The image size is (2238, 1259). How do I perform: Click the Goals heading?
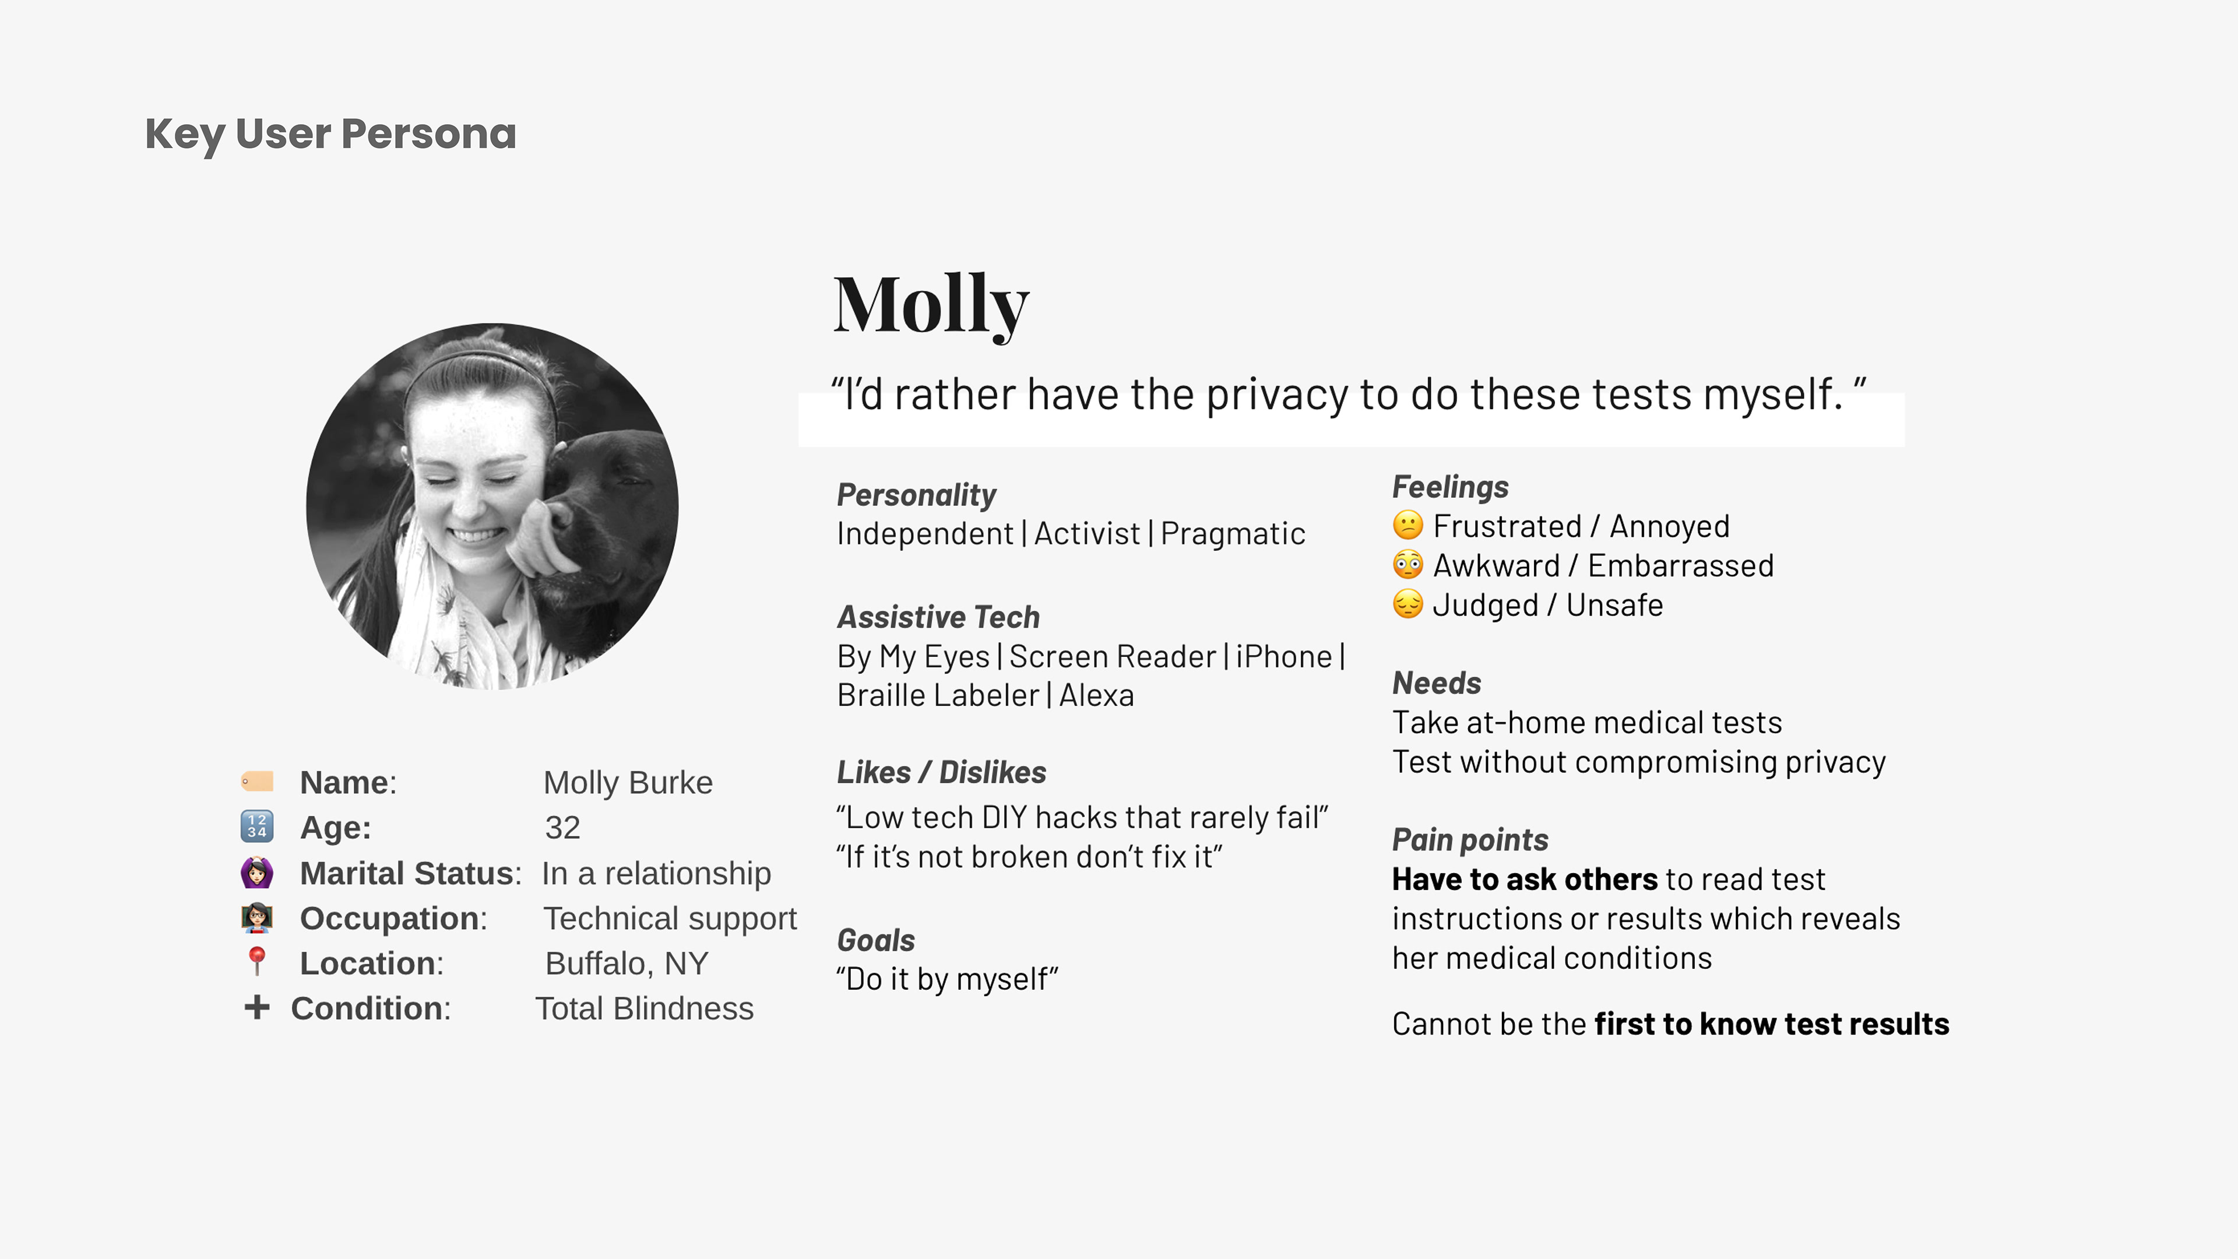pos(876,940)
